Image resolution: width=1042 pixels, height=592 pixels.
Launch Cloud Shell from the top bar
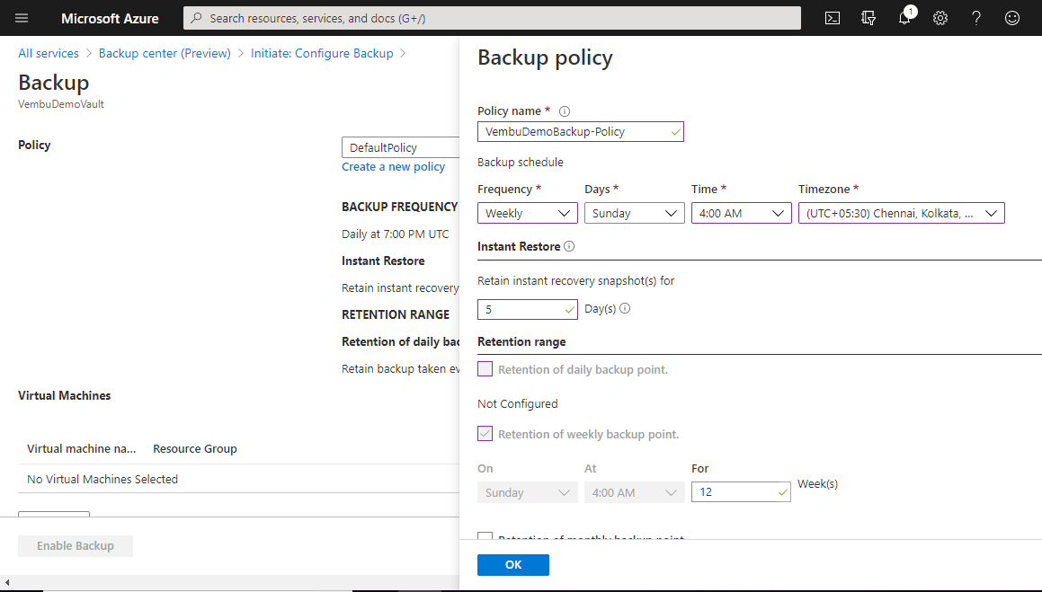click(x=832, y=18)
